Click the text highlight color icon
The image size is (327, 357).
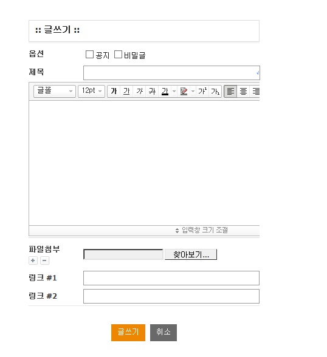coord(184,91)
